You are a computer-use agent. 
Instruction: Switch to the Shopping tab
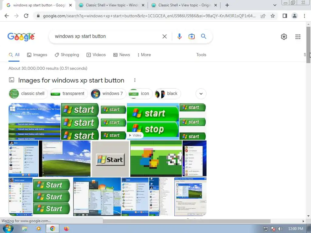[x=67, y=55]
